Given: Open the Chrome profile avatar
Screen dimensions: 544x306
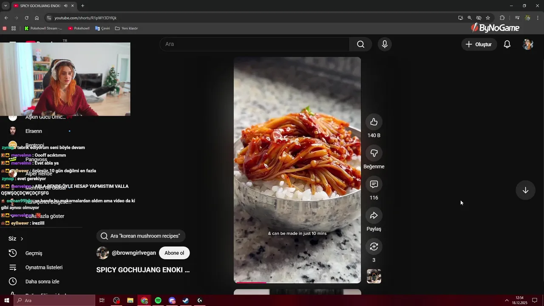Looking at the screenshot, I should click(527, 18).
